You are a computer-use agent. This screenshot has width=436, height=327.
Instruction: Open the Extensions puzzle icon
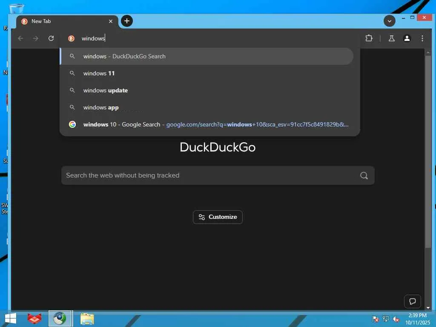(x=369, y=38)
